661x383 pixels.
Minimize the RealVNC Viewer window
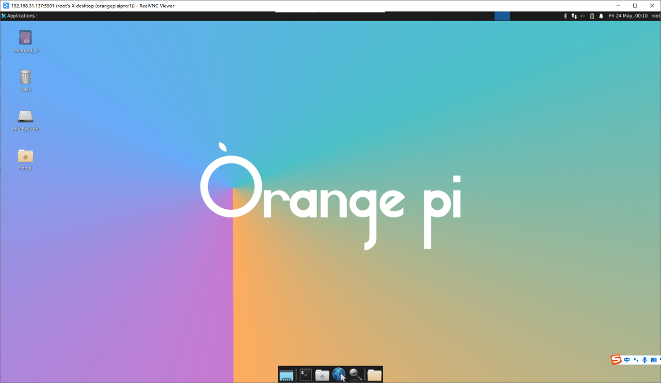618,6
